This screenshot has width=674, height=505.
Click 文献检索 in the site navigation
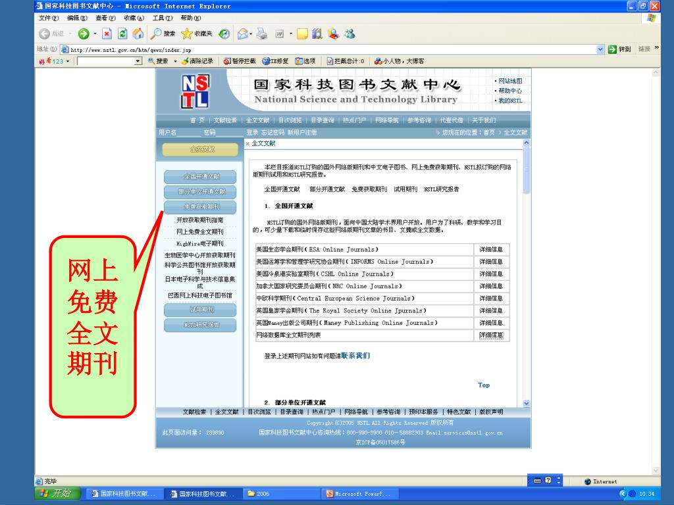point(225,120)
